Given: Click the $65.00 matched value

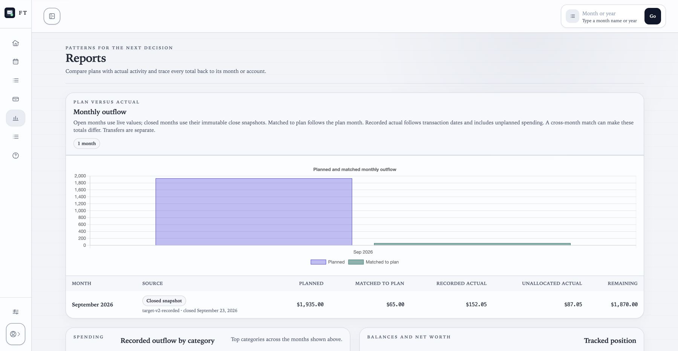Looking at the screenshot, I should tap(395, 305).
